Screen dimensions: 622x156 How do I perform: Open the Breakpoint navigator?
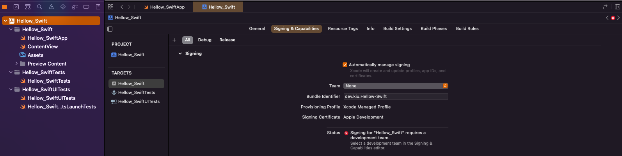(86, 7)
